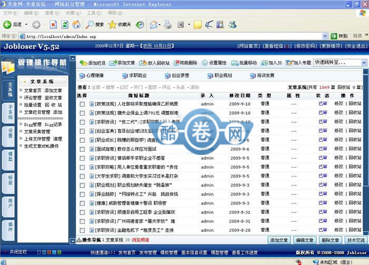Screen dimensions: 369x265
Task: Click the 技术交流 button
Action: [356, 240]
